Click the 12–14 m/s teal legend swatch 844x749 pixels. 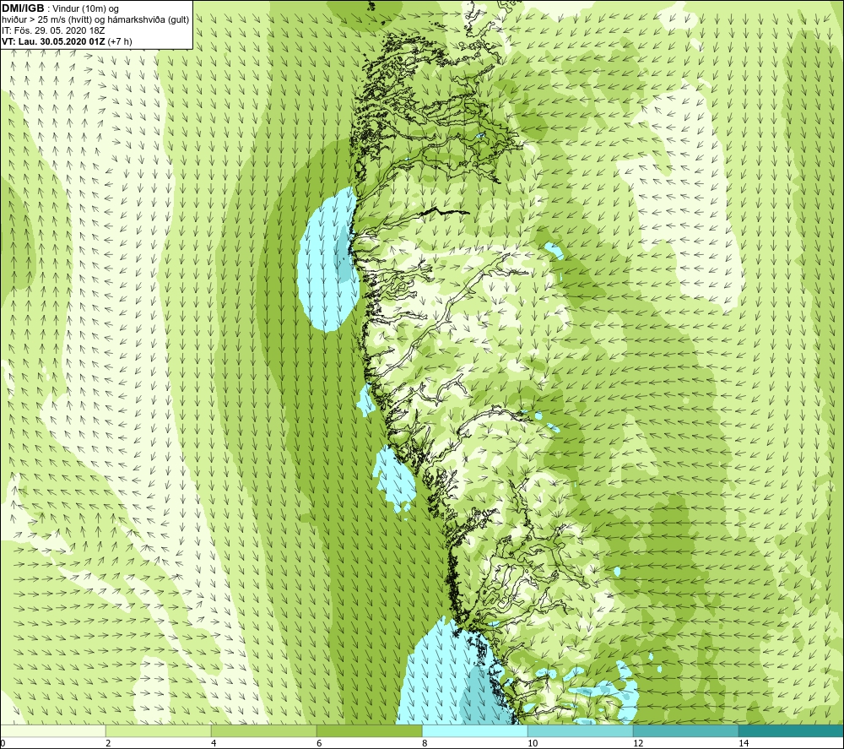pyautogui.click(x=685, y=730)
